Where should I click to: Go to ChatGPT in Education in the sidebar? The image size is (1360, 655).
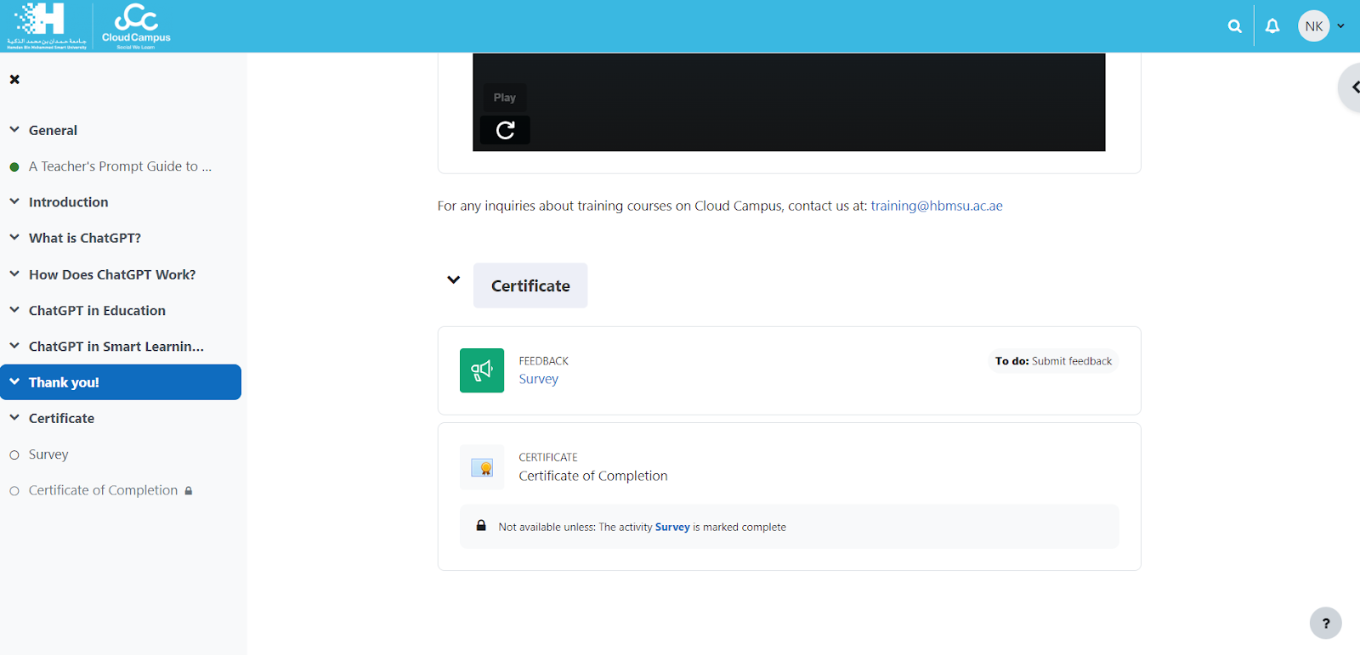[x=97, y=310]
